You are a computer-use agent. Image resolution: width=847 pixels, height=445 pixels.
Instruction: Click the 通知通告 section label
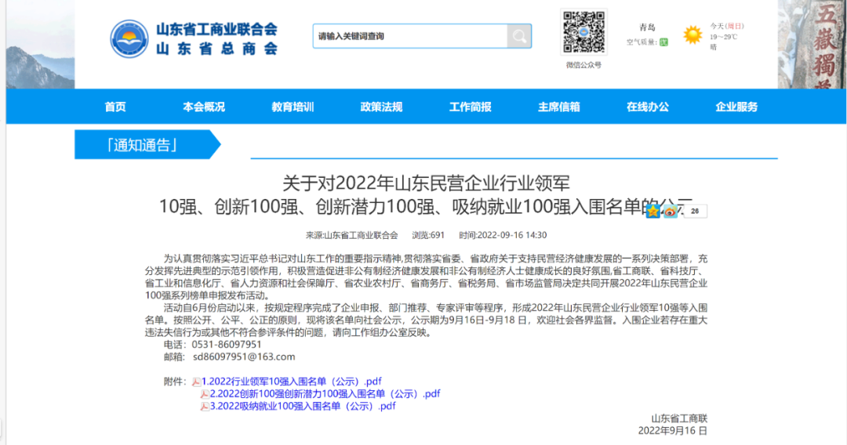click(141, 145)
